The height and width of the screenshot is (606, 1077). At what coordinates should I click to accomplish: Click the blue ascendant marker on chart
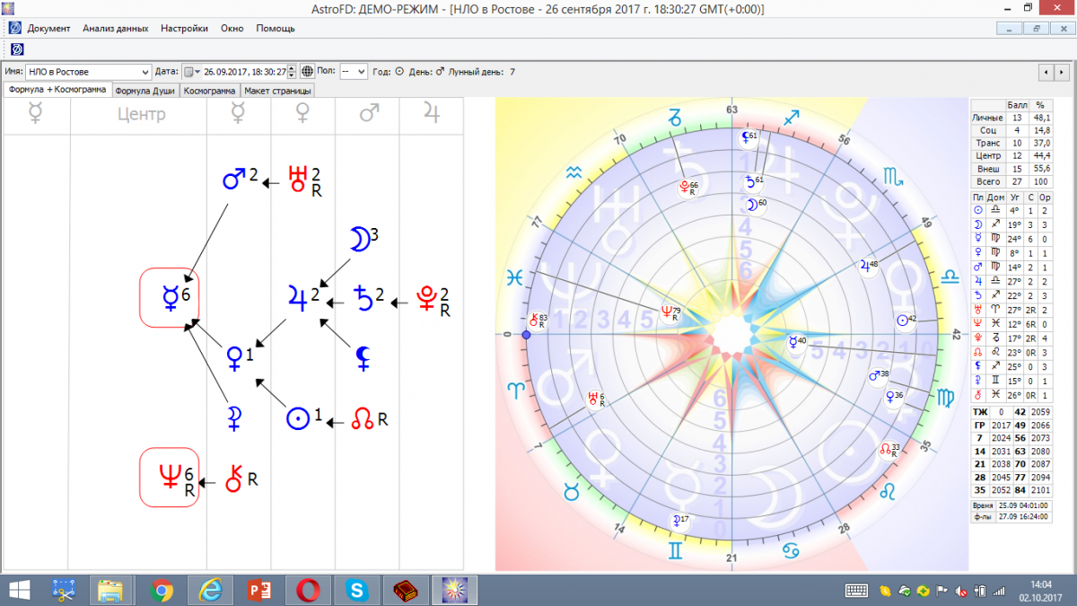pyautogui.click(x=526, y=335)
